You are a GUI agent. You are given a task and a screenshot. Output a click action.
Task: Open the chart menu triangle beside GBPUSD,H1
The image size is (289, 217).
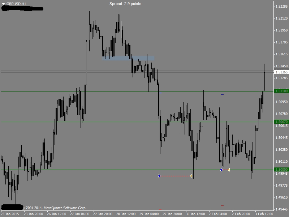[3, 4]
